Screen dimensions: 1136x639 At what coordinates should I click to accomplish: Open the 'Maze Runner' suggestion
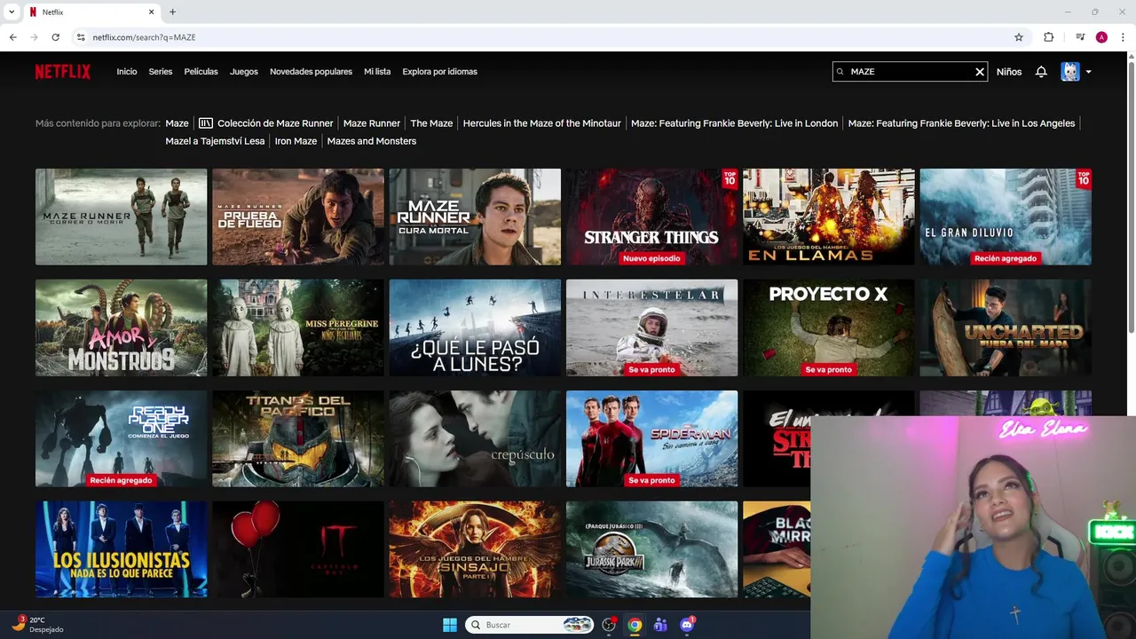[x=371, y=123]
